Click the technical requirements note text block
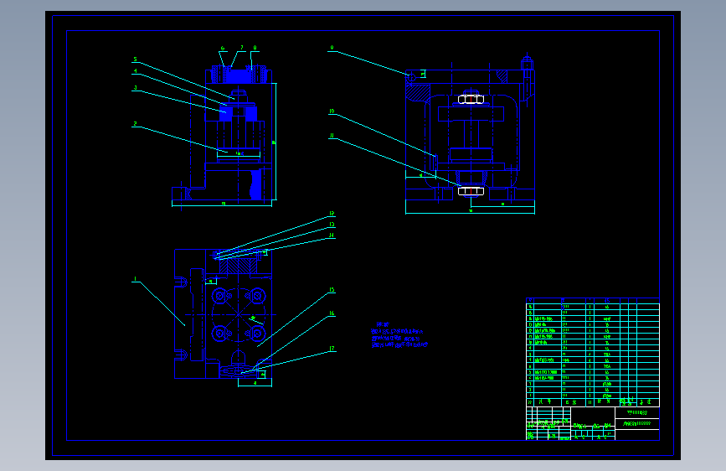Image resolution: width=726 pixels, height=471 pixels. (399, 335)
